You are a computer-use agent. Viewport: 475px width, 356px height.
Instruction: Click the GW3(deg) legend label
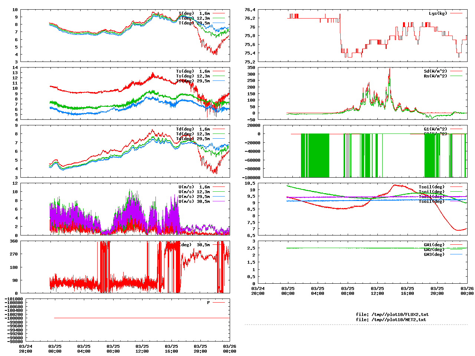(434, 254)
